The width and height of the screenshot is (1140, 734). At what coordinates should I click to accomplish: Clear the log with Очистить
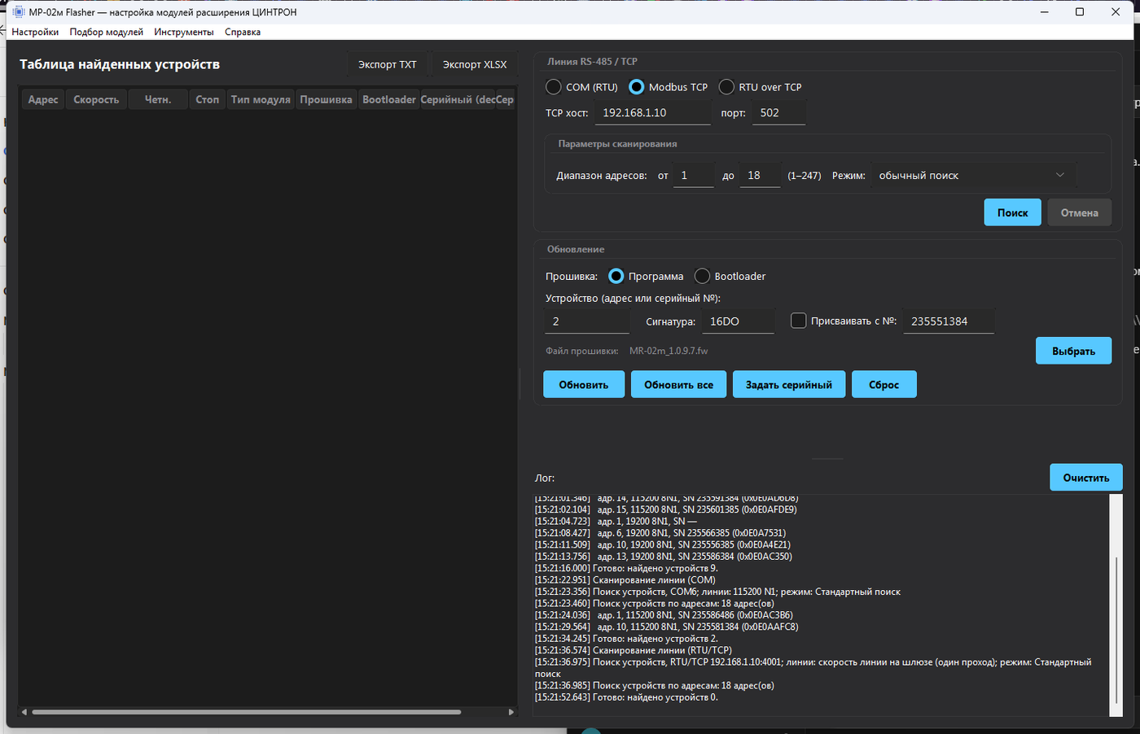click(x=1086, y=478)
